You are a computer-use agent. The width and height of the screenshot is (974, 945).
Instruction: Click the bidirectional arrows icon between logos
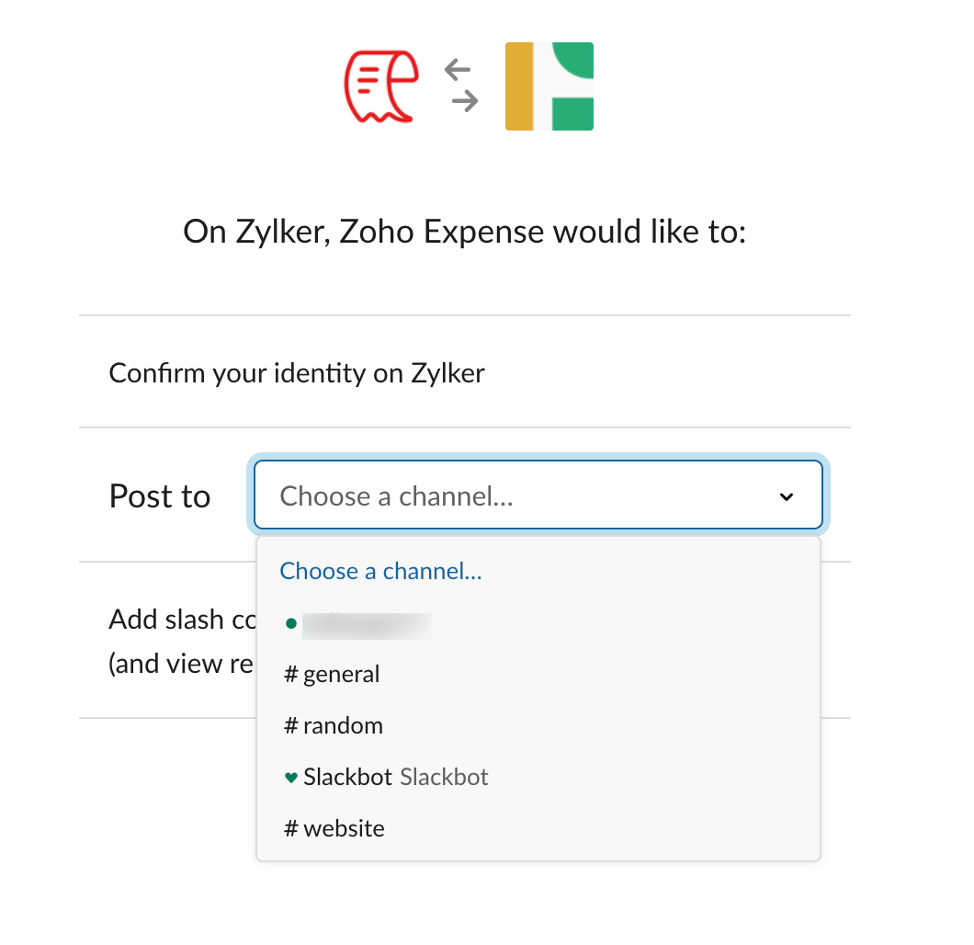point(461,85)
